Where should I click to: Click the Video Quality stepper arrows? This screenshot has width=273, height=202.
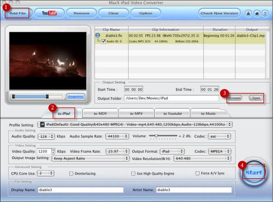tap(53, 151)
